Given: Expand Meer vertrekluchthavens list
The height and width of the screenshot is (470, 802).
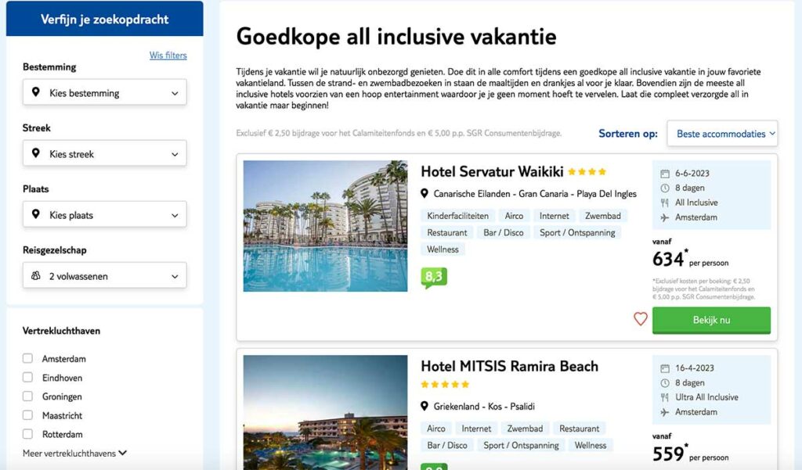Looking at the screenshot, I should 74,453.
